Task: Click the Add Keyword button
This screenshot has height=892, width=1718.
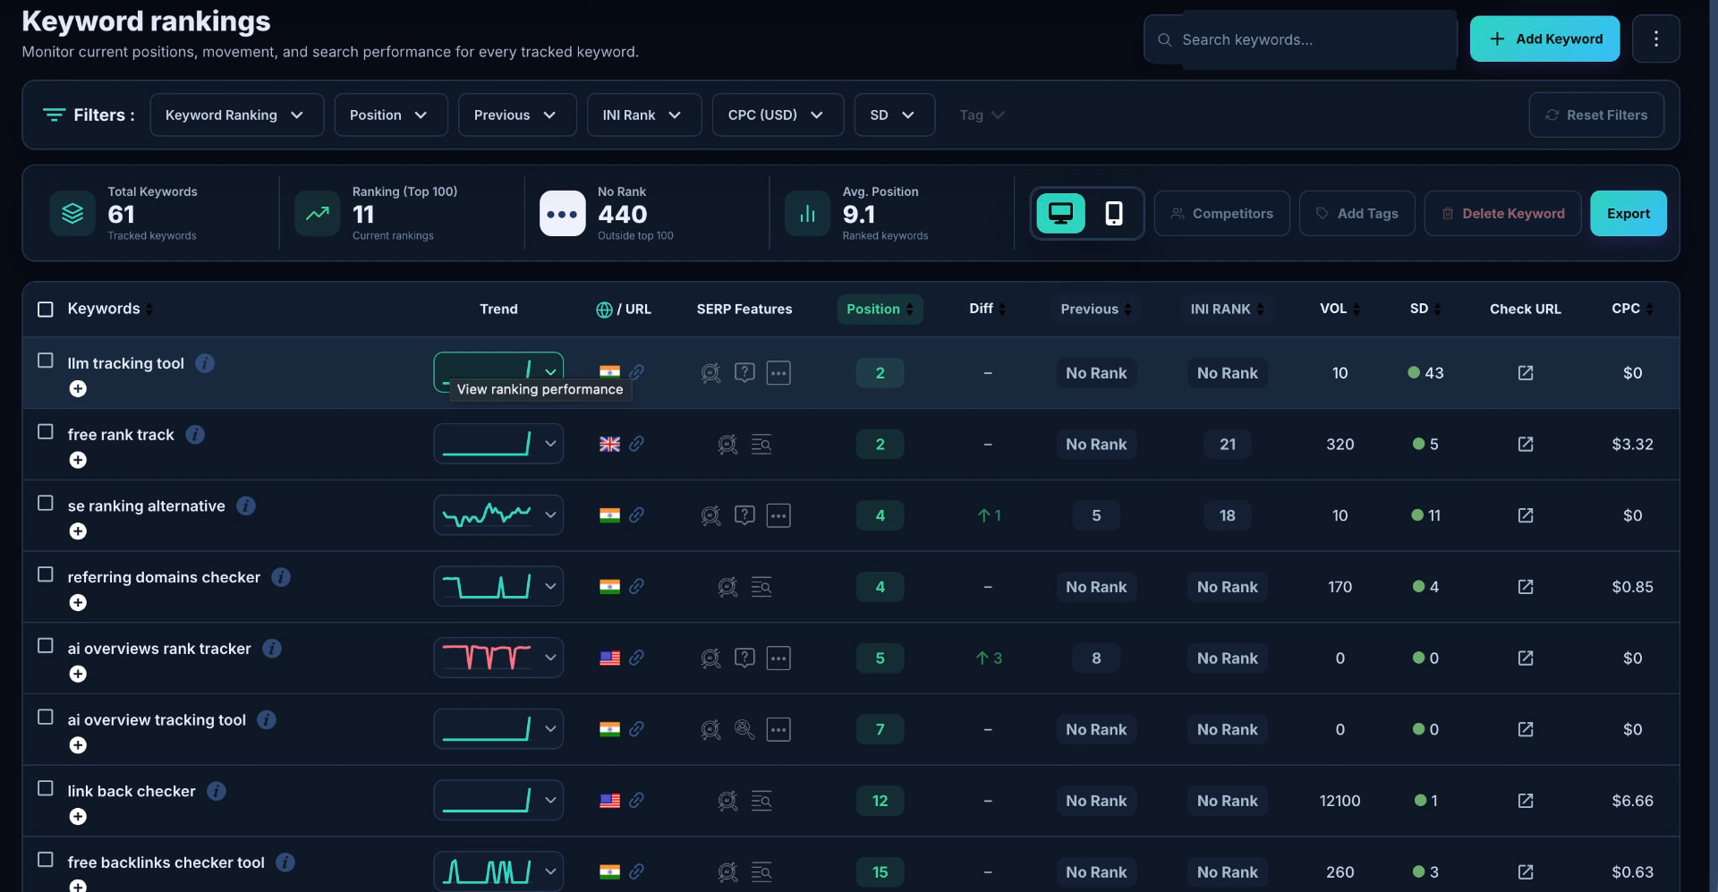Action: [1544, 38]
